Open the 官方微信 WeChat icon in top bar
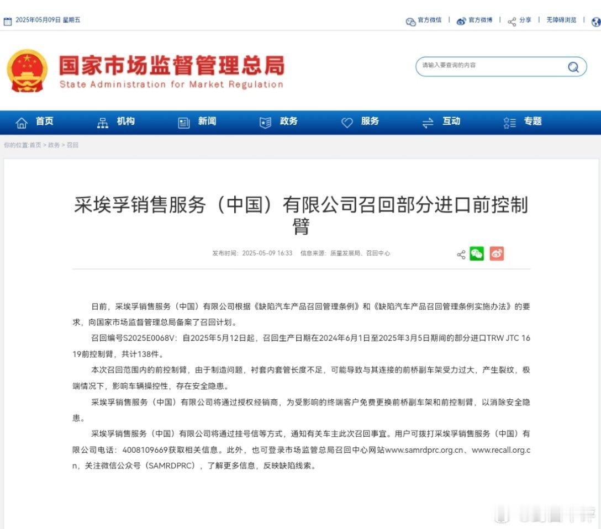The width and height of the screenshot is (601, 529). [x=410, y=22]
